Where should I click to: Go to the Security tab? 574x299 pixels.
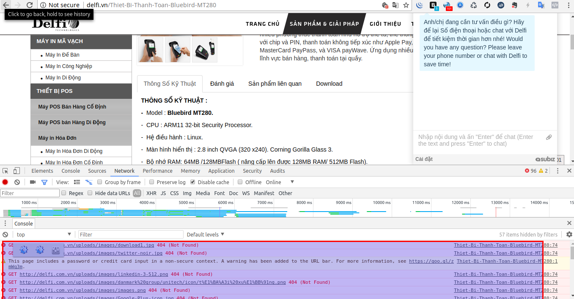[252, 171]
